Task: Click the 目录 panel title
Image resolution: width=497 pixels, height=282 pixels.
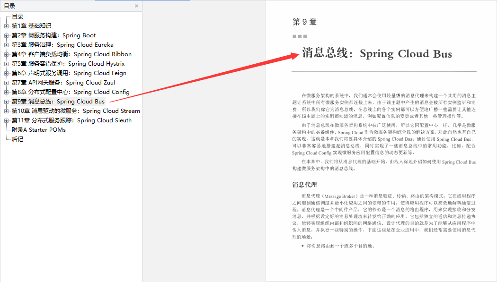Action: point(9,6)
